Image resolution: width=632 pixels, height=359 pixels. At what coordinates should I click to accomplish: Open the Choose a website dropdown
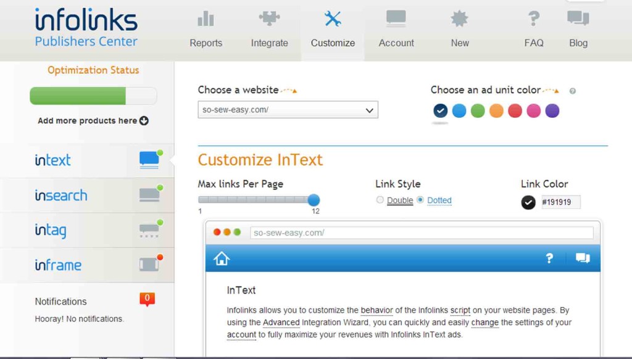288,110
